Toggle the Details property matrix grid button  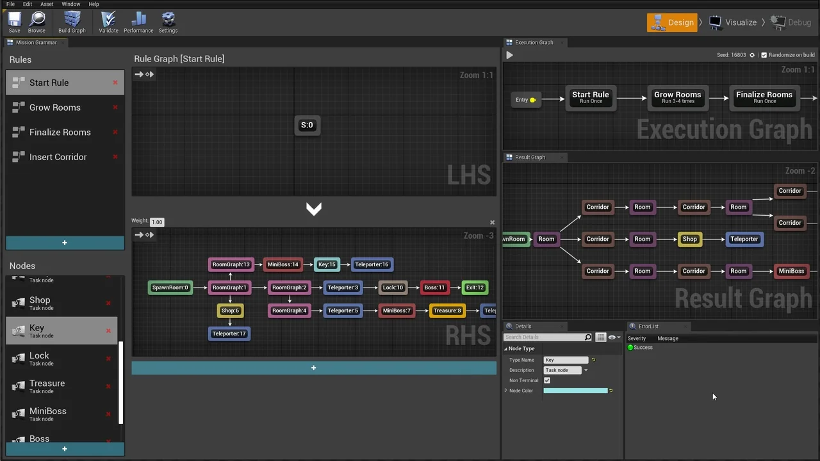600,337
